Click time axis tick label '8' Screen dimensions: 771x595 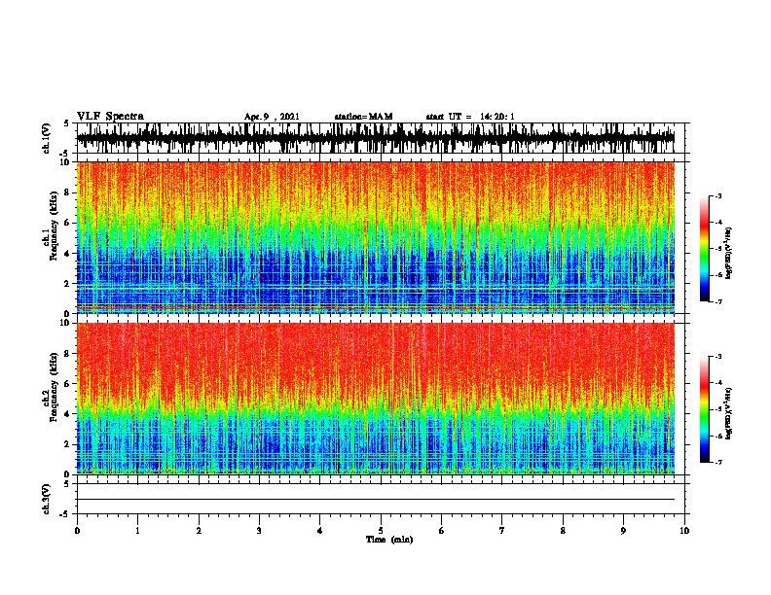(x=563, y=531)
